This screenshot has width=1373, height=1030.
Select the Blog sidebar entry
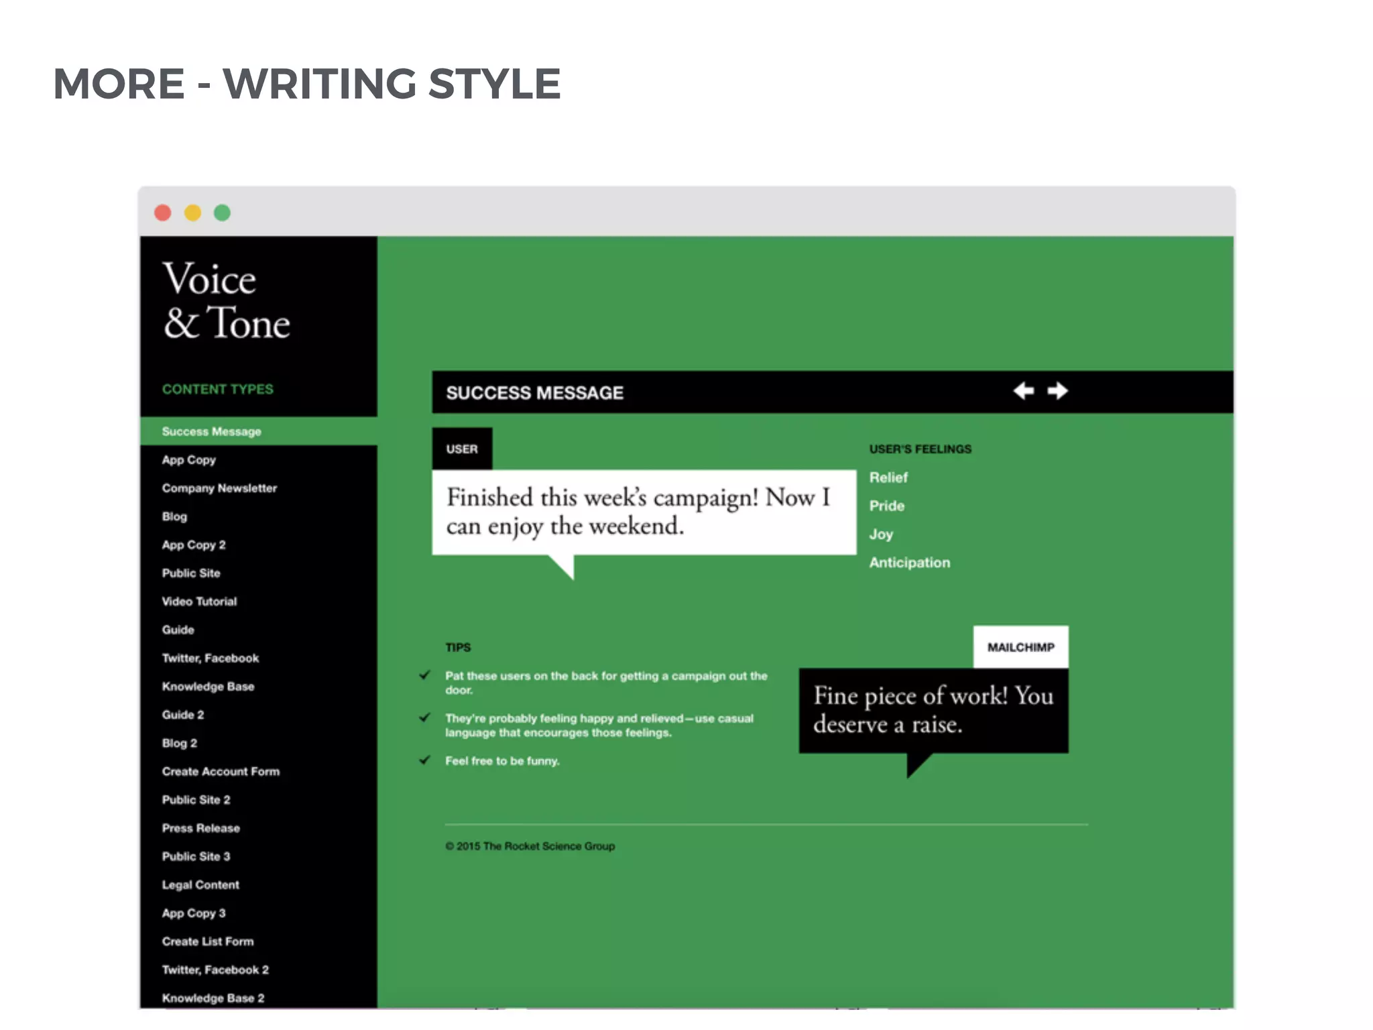[x=174, y=517]
